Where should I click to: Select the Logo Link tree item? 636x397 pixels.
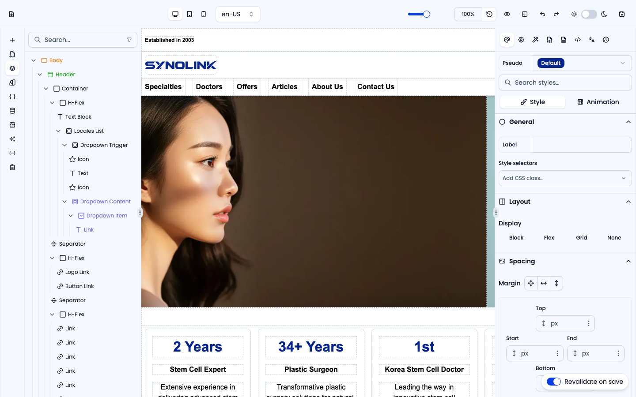[x=73, y=272]
